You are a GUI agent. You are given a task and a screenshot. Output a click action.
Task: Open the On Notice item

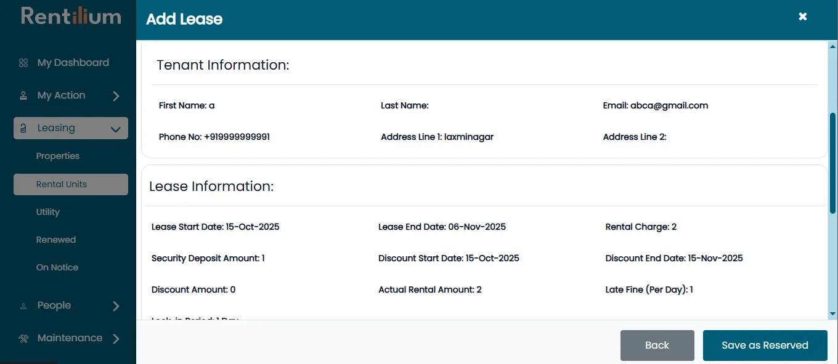(x=57, y=267)
